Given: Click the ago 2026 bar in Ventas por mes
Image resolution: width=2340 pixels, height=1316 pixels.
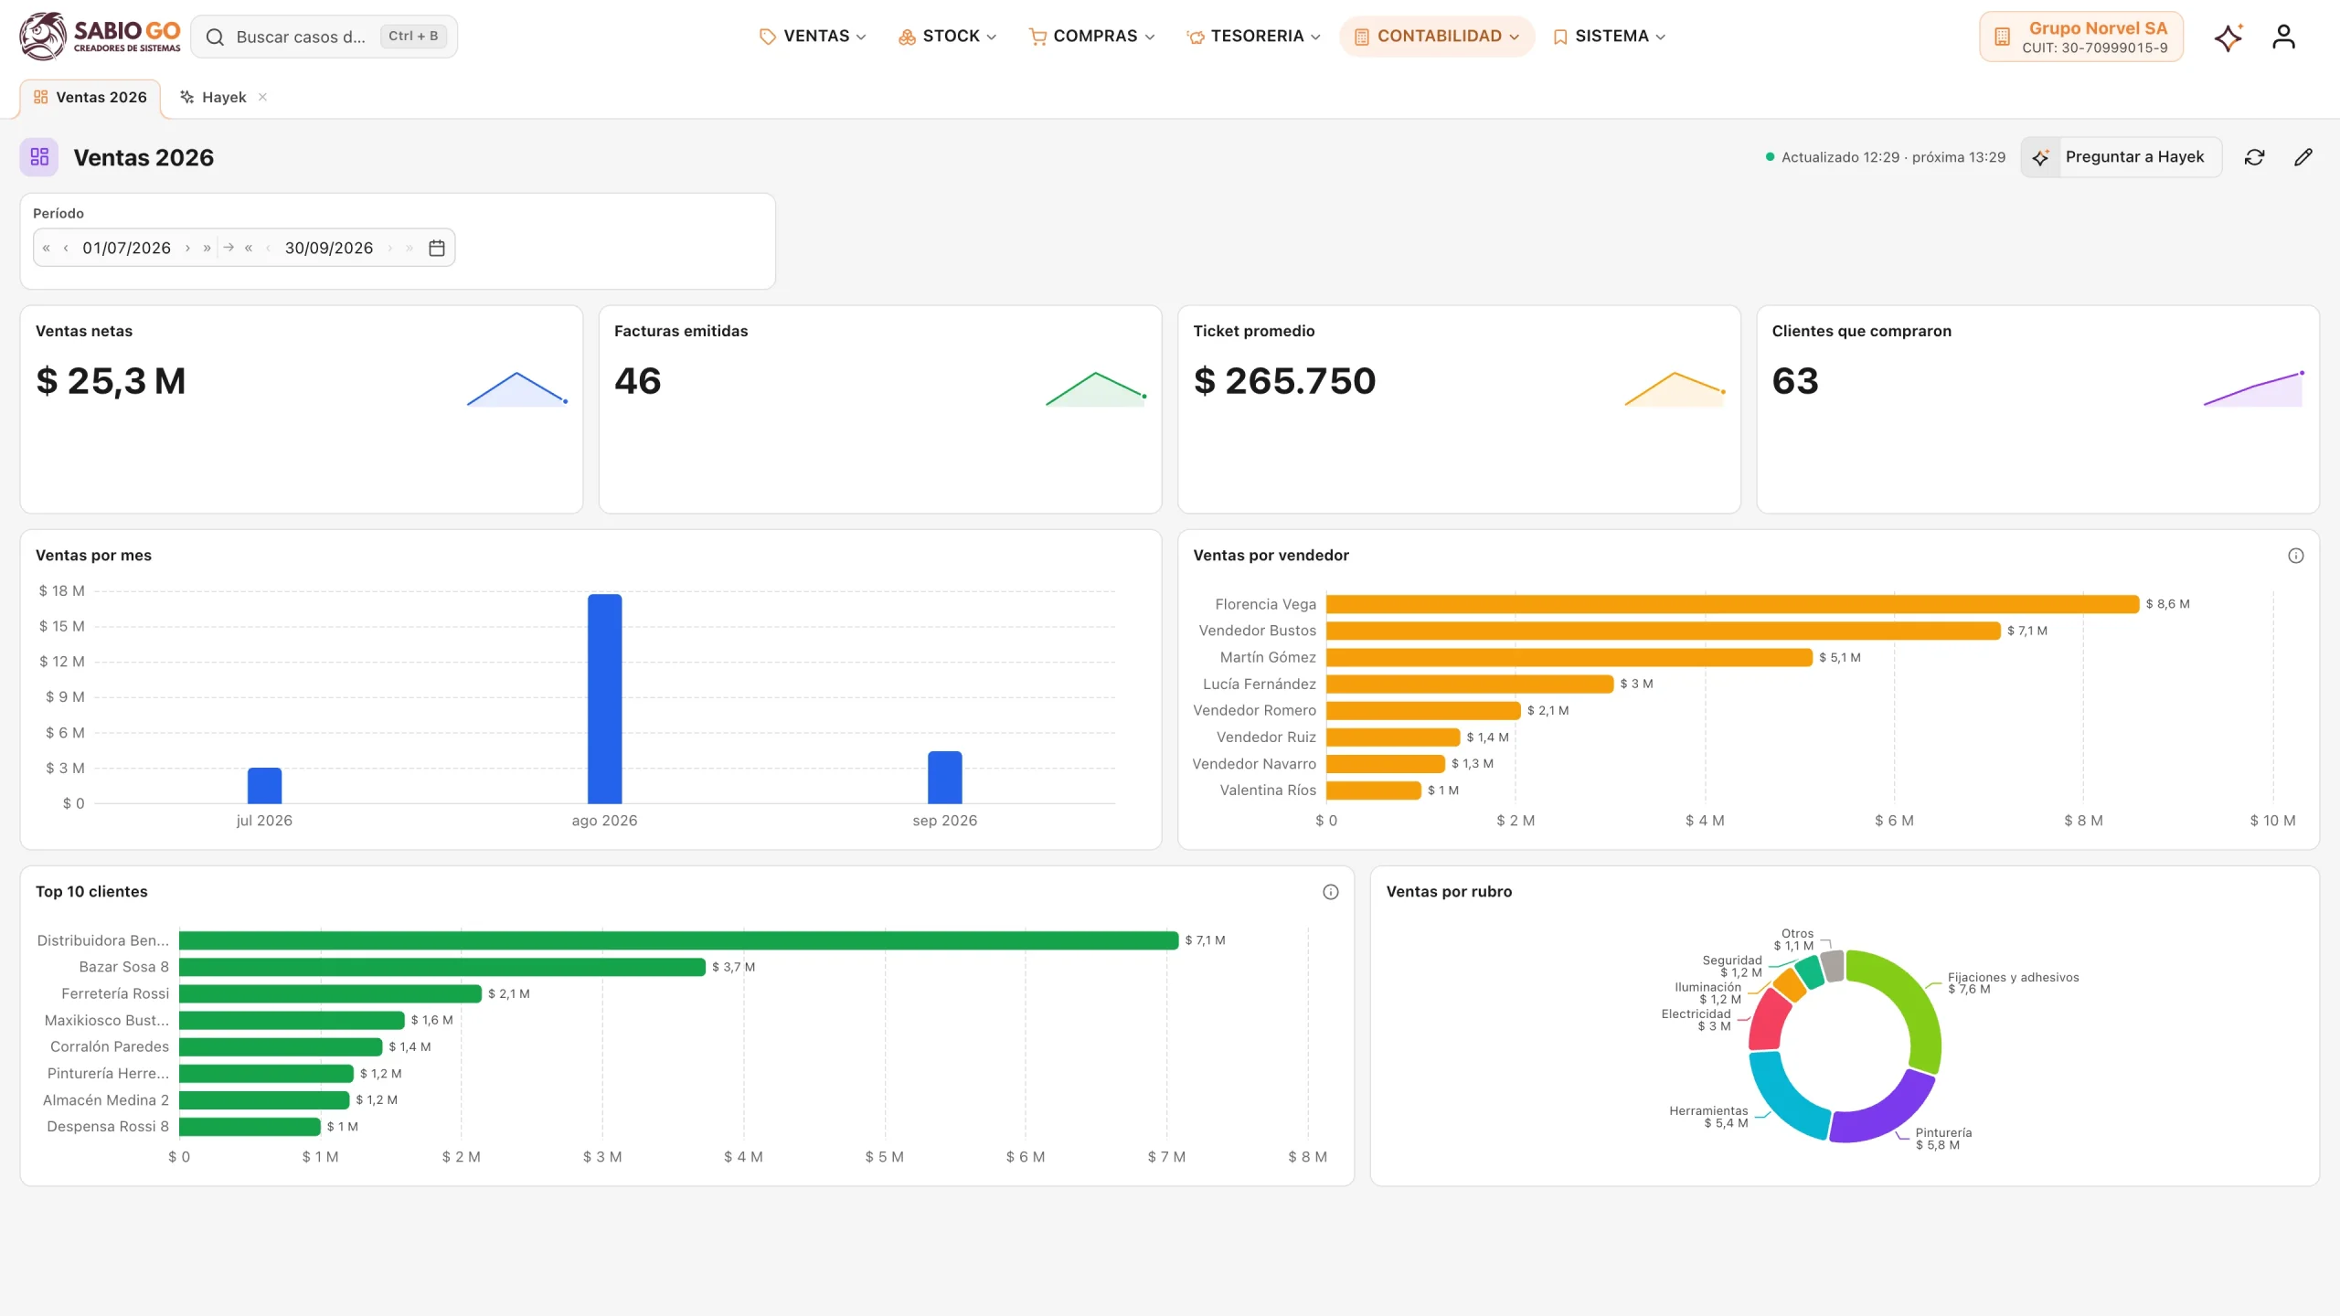Looking at the screenshot, I should [x=604, y=699].
